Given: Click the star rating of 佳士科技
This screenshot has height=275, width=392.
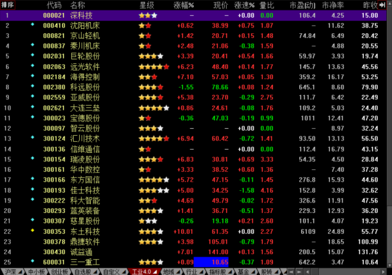Looking at the screenshot, I should coord(154,191).
